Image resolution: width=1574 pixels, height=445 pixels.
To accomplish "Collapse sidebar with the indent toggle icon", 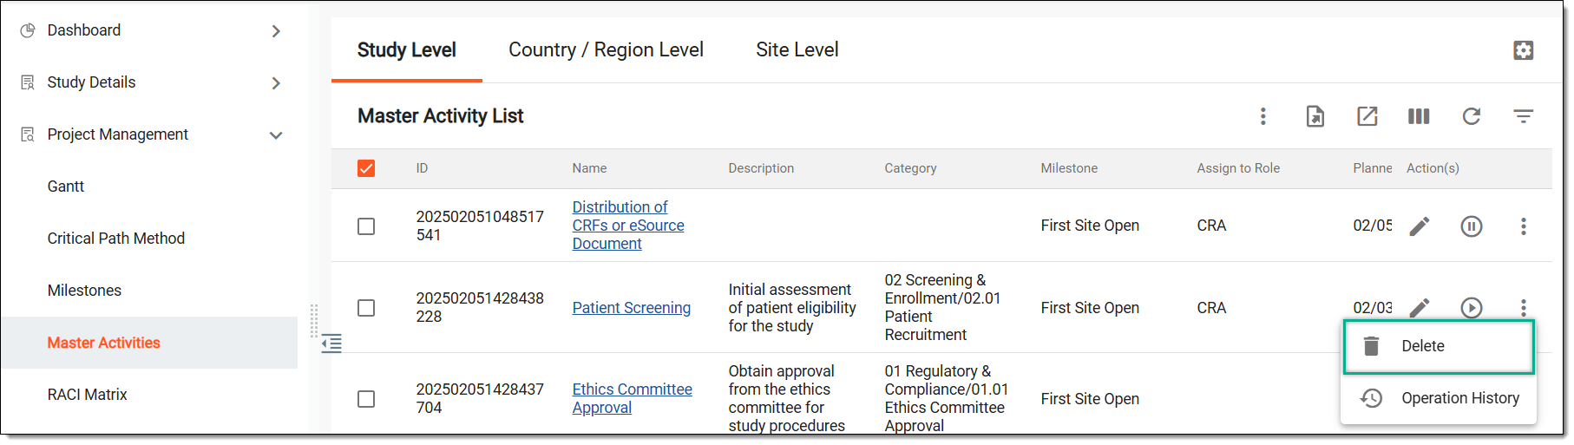I will coord(331,344).
